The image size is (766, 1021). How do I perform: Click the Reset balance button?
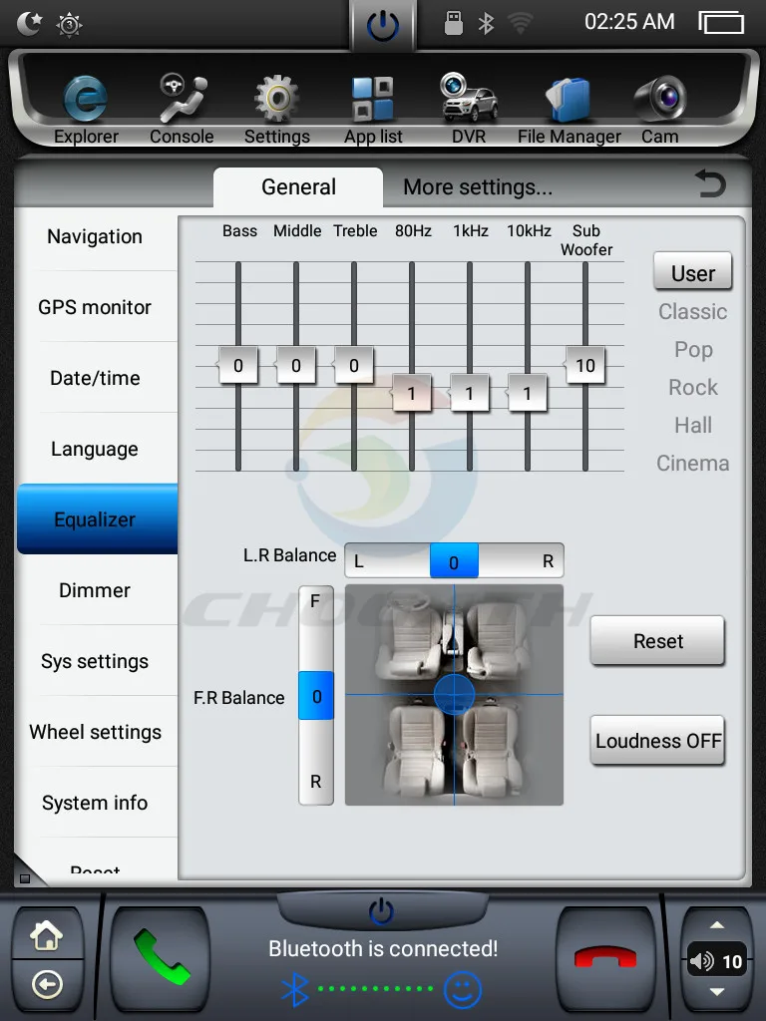click(x=658, y=641)
